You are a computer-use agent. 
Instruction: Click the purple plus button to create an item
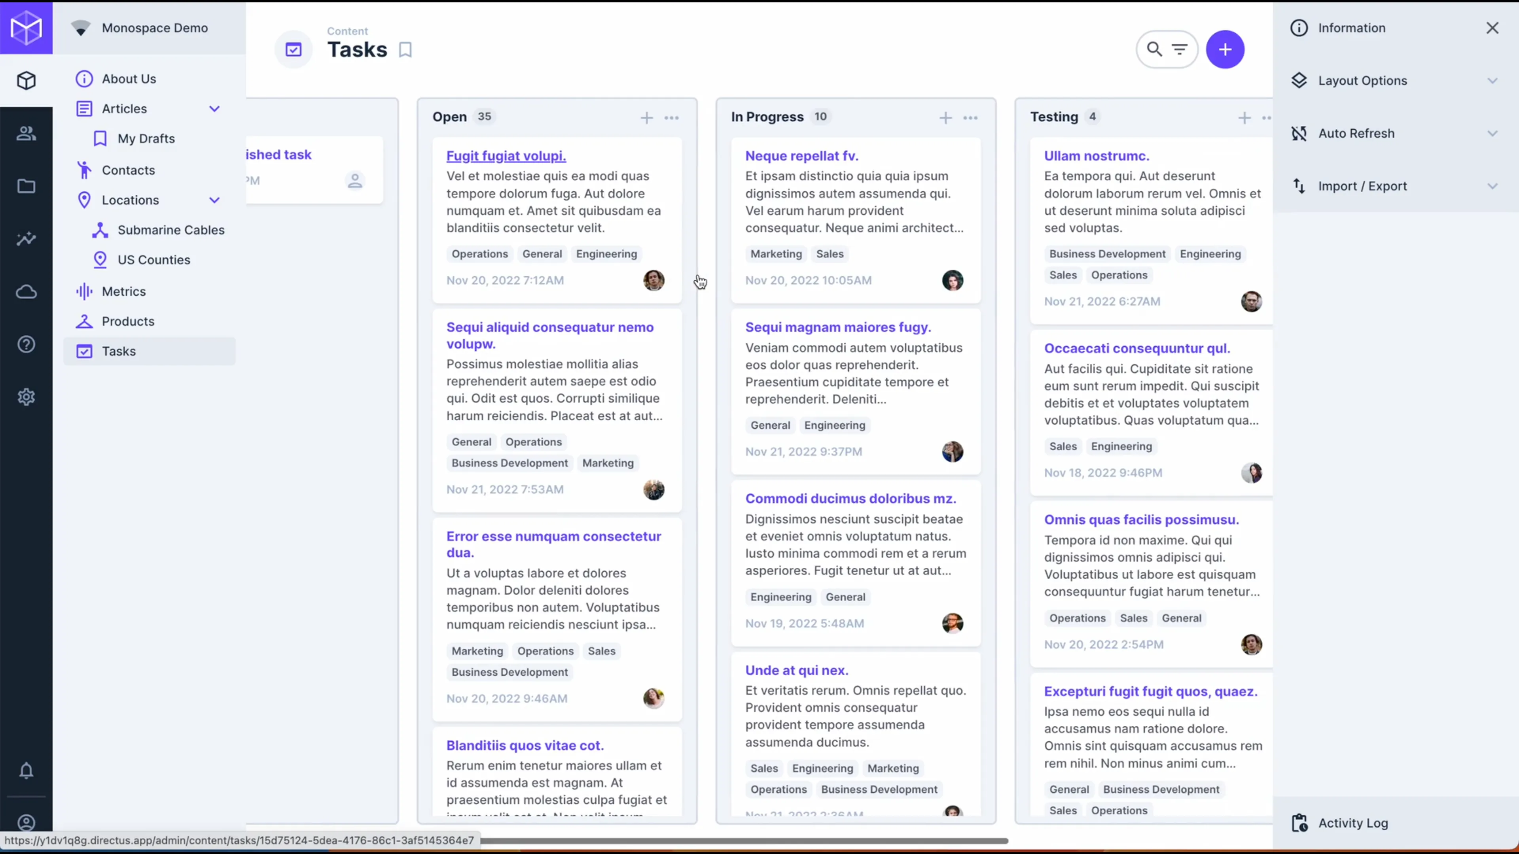(1226, 49)
